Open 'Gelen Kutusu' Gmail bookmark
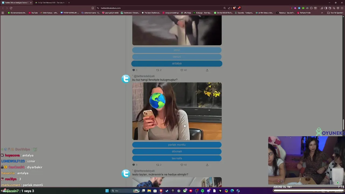 (49, 13)
